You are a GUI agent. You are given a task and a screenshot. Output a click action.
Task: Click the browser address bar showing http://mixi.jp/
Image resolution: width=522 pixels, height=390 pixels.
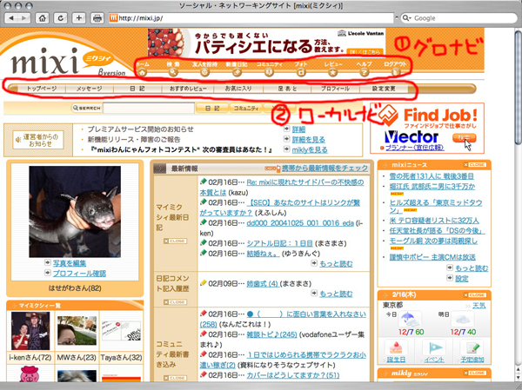(x=251, y=18)
